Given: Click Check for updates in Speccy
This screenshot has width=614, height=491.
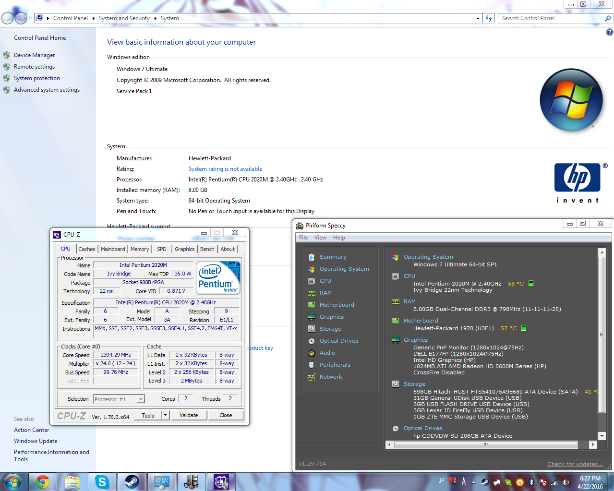Looking at the screenshot, I should [575, 464].
